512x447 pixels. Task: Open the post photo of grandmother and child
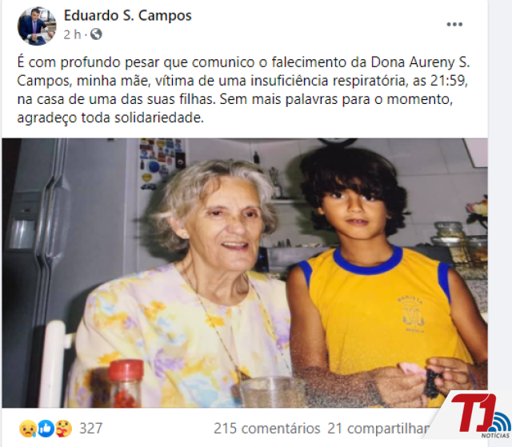pos(245,273)
